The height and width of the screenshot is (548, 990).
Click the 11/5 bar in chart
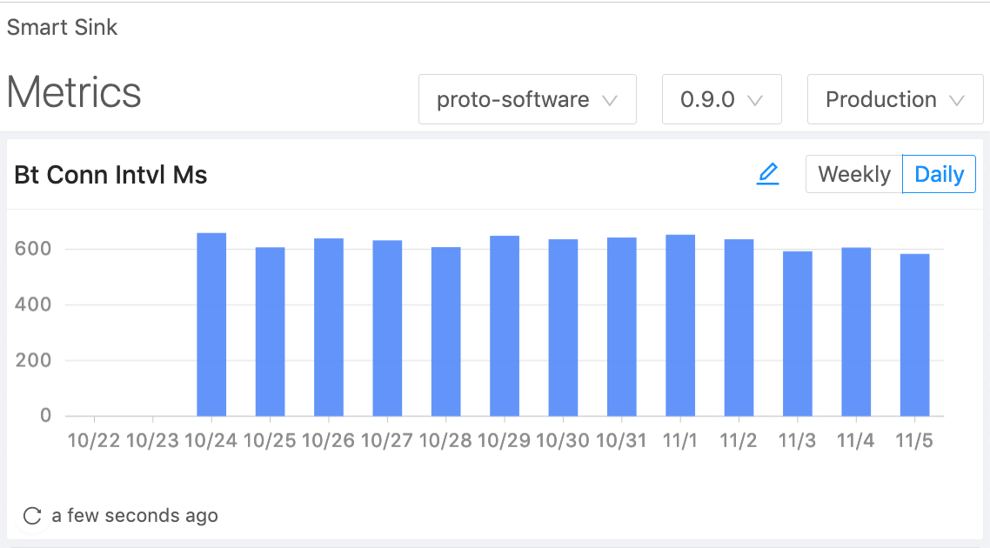click(x=914, y=335)
